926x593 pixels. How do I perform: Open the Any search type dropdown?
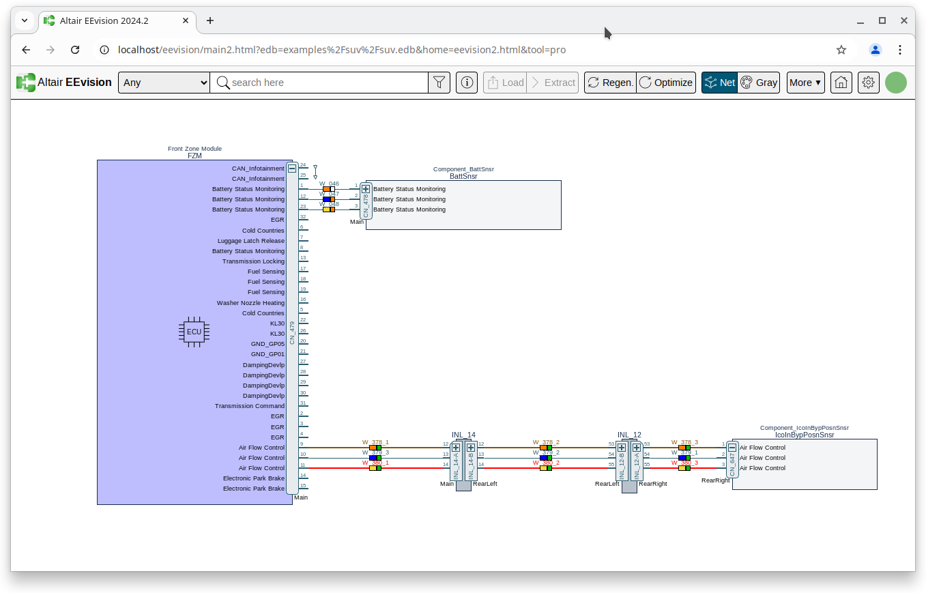[x=164, y=83]
